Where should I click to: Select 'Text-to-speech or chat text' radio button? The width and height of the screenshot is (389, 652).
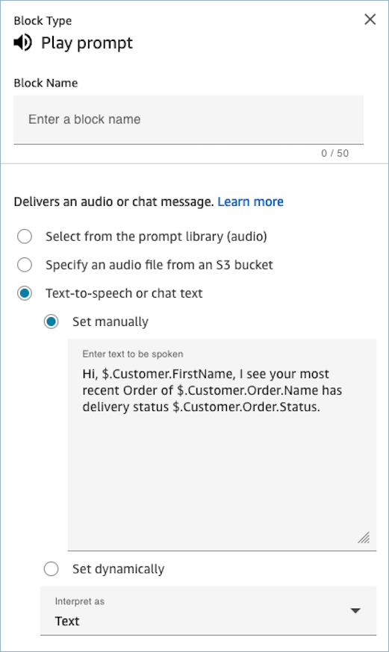pos(25,293)
